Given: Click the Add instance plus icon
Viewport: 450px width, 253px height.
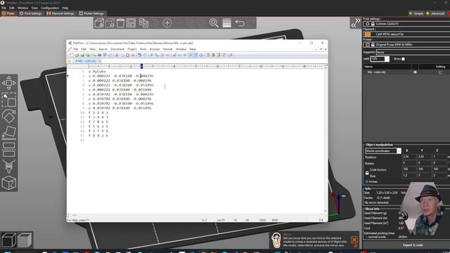Looking at the screenshot, I should point(167,23).
